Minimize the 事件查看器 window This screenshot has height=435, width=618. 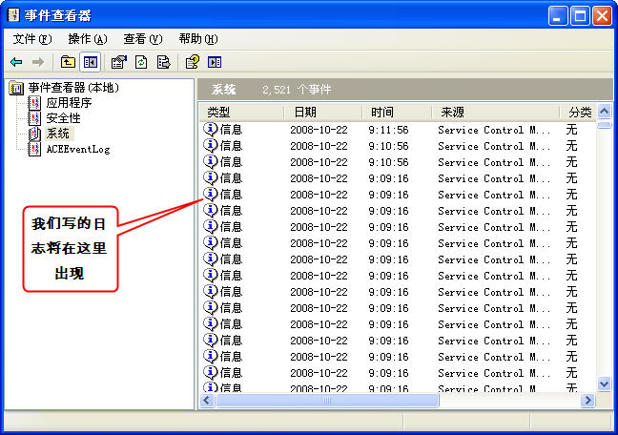click(x=558, y=16)
